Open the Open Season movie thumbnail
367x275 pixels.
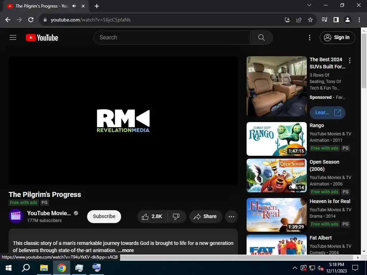click(277, 175)
